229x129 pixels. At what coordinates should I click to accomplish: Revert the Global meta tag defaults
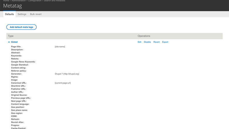tap(156, 42)
